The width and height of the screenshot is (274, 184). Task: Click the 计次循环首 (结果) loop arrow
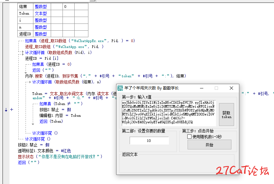(x=30, y=82)
